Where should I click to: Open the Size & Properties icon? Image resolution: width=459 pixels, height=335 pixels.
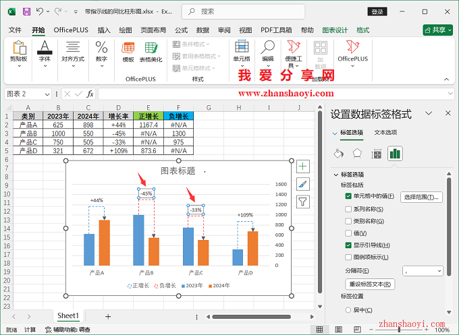click(x=377, y=154)
